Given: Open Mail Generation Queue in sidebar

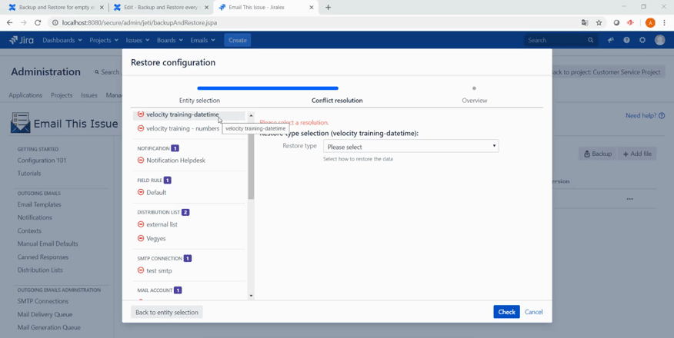Looking at the screenshot, I should pyautogui.click(x=49, y=327).
